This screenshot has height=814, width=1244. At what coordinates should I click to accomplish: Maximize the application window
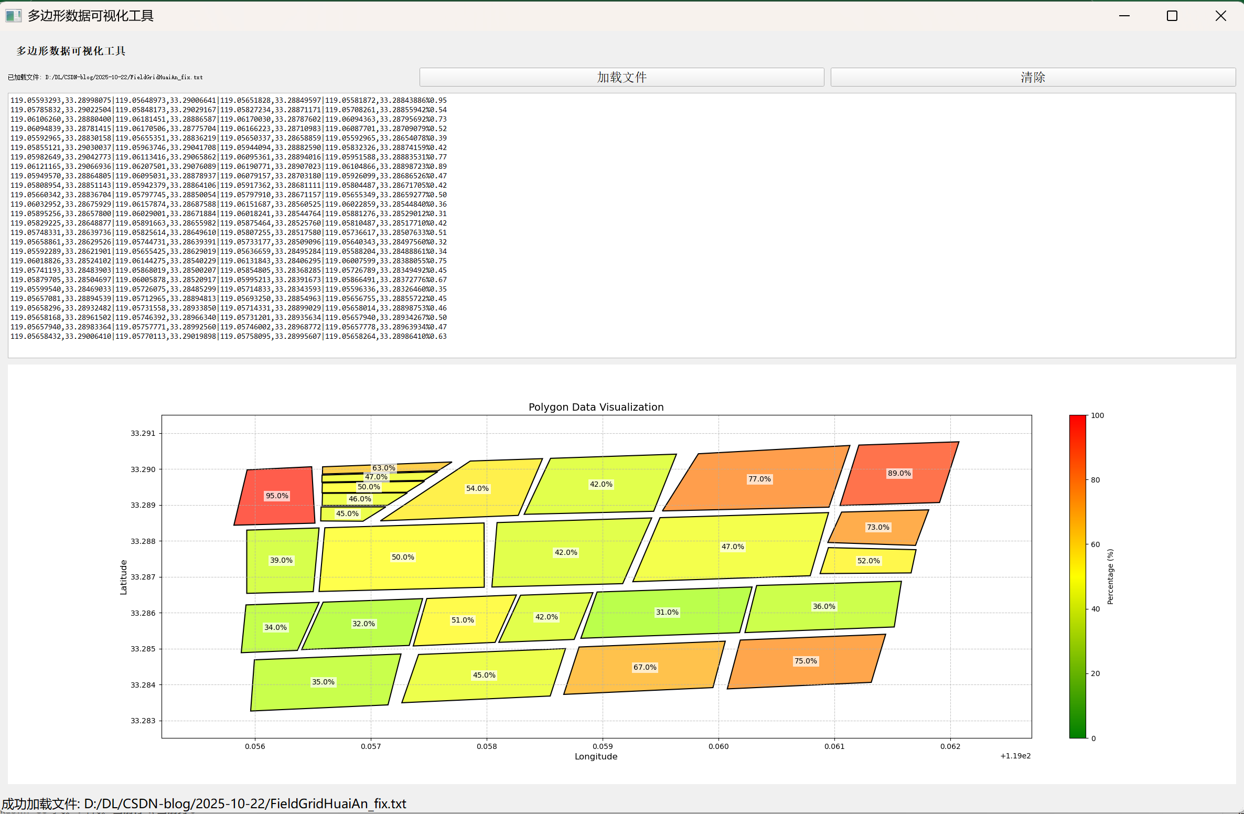(x=1172, y=16)
